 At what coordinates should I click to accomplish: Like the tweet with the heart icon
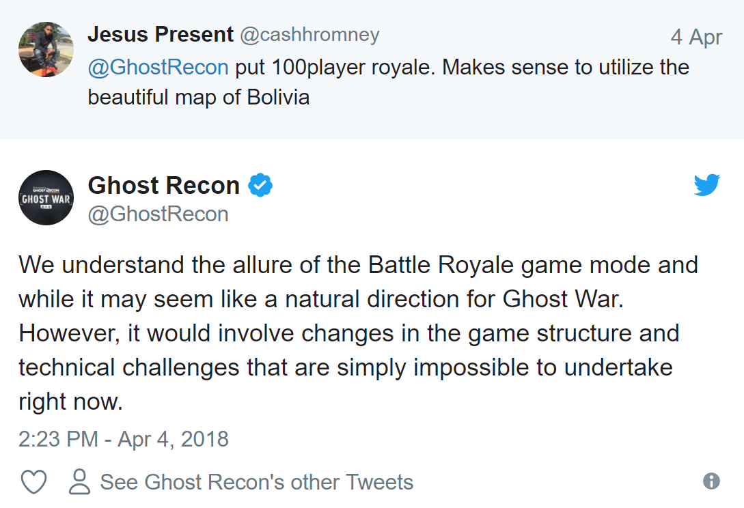click(33, 482)
